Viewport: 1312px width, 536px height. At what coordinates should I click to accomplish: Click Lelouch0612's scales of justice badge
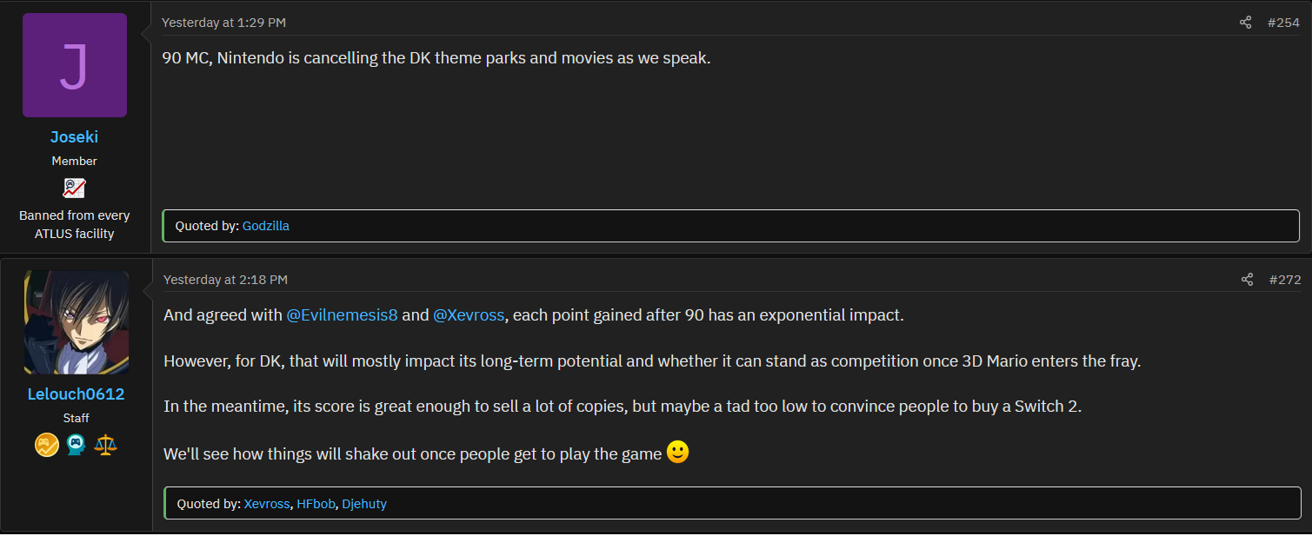pos(105,445)
